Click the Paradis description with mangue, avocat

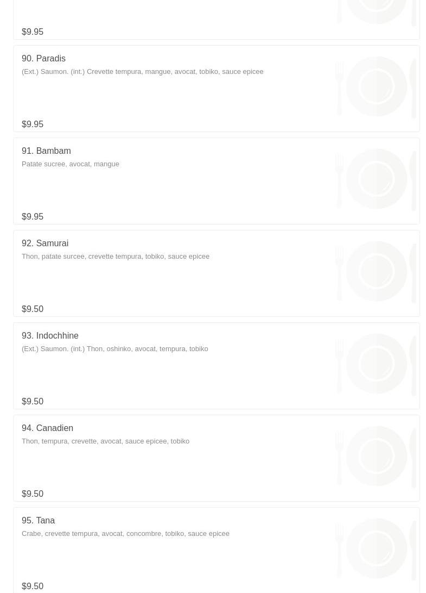(142, 72)
